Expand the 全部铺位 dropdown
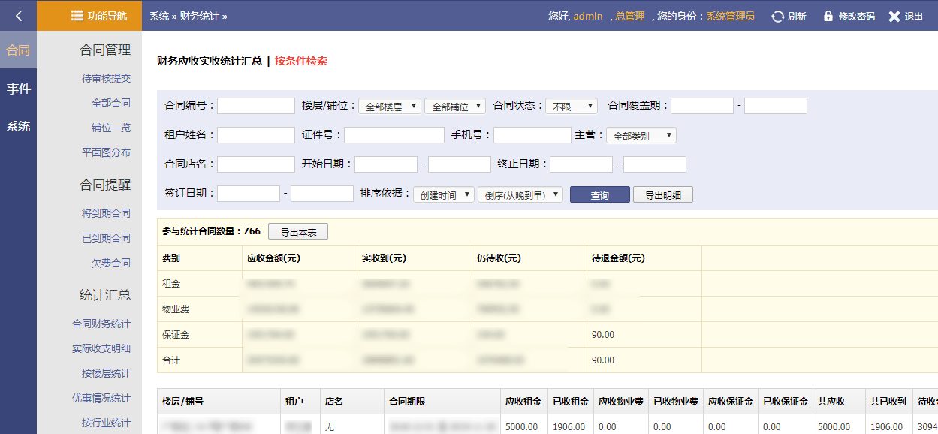 [x=455, y=106]
